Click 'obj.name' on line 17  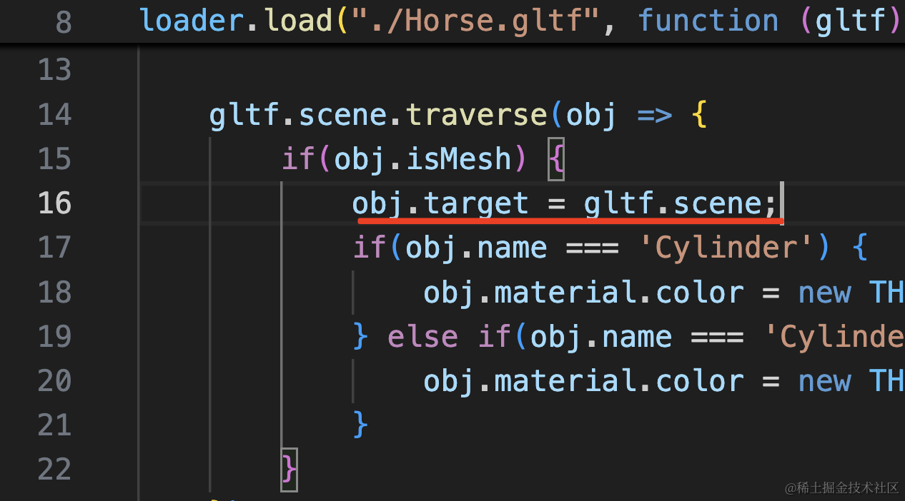coord(477,248)
